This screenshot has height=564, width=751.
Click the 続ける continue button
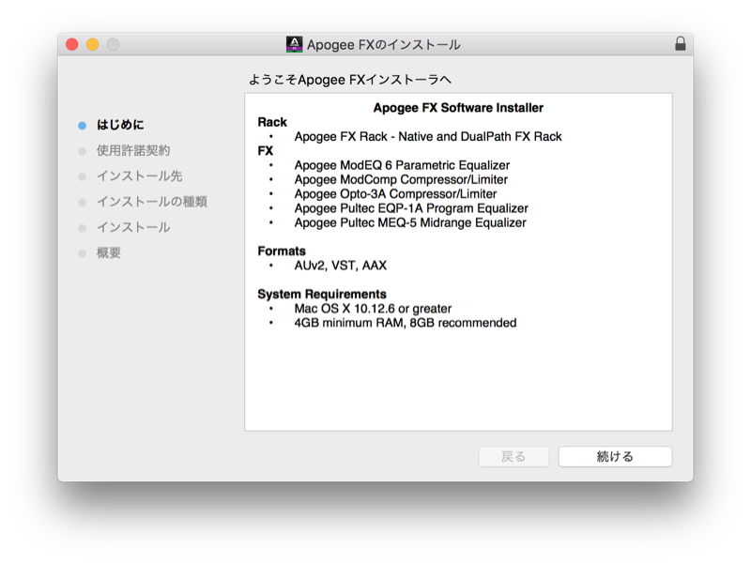(615, 456)
